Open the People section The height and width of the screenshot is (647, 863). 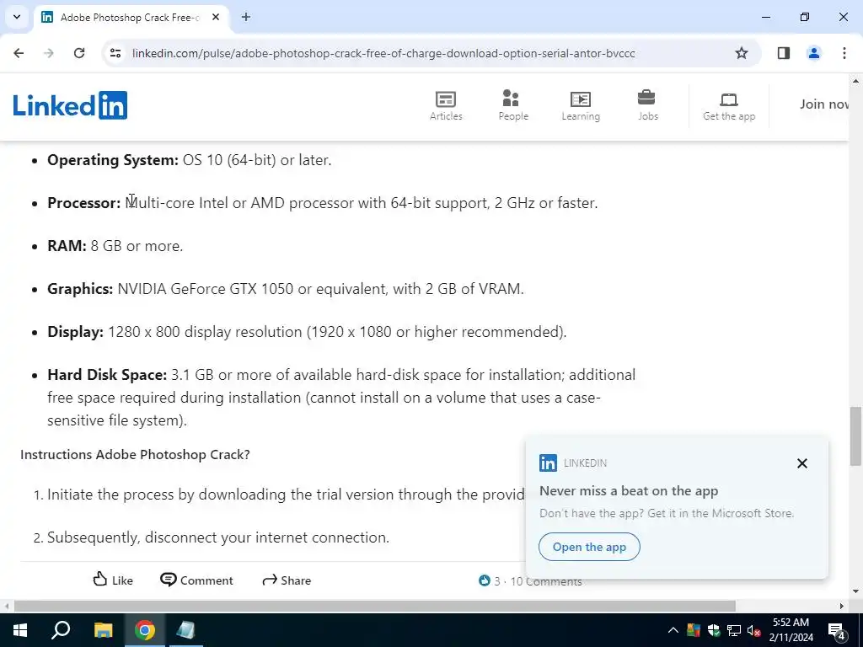pos(513,105)
